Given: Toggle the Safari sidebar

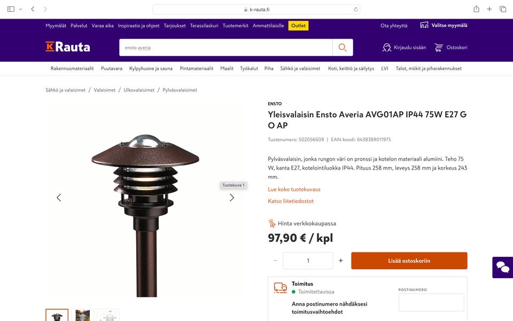Looking at the screenshot, I should tap(11, 9).
